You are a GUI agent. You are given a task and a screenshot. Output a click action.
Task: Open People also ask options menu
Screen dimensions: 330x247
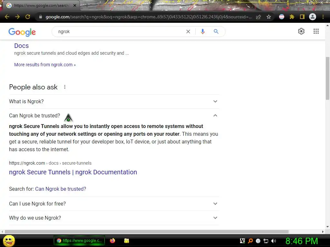point(65,87)
